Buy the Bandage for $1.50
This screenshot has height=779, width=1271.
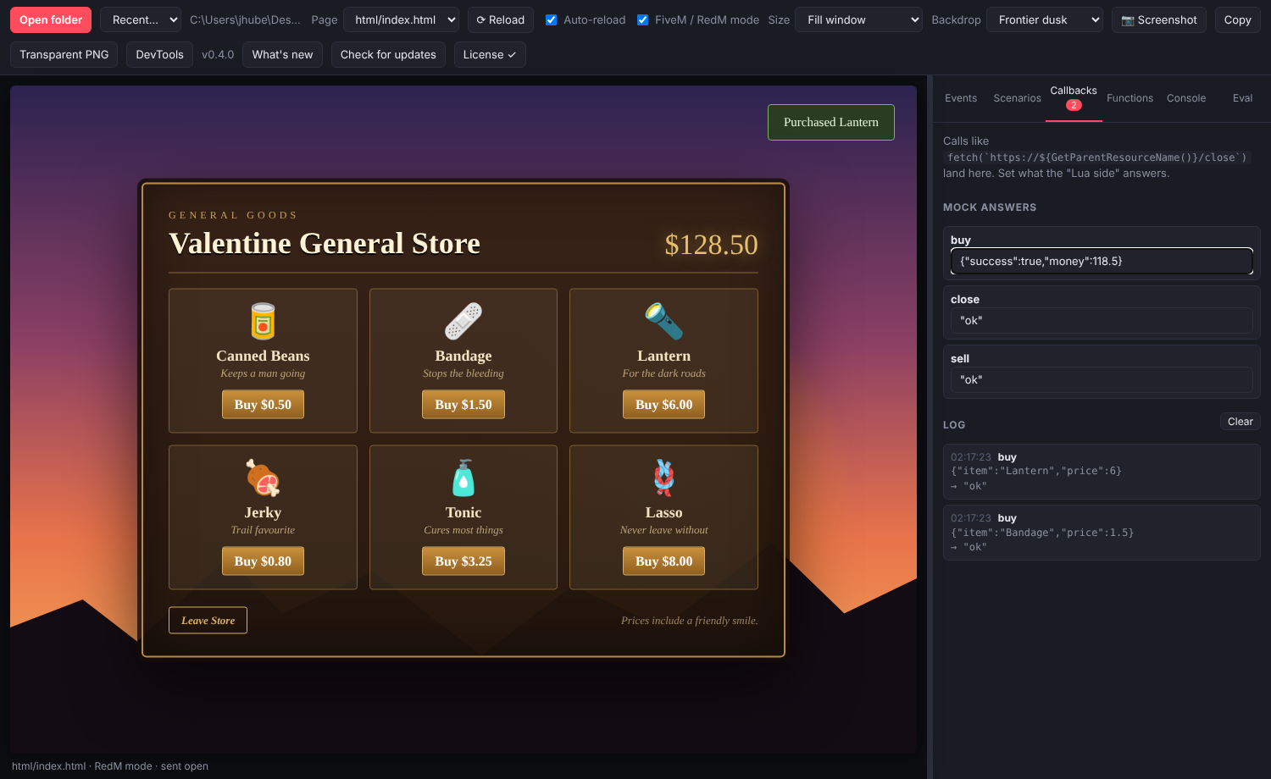coord(463,405)
